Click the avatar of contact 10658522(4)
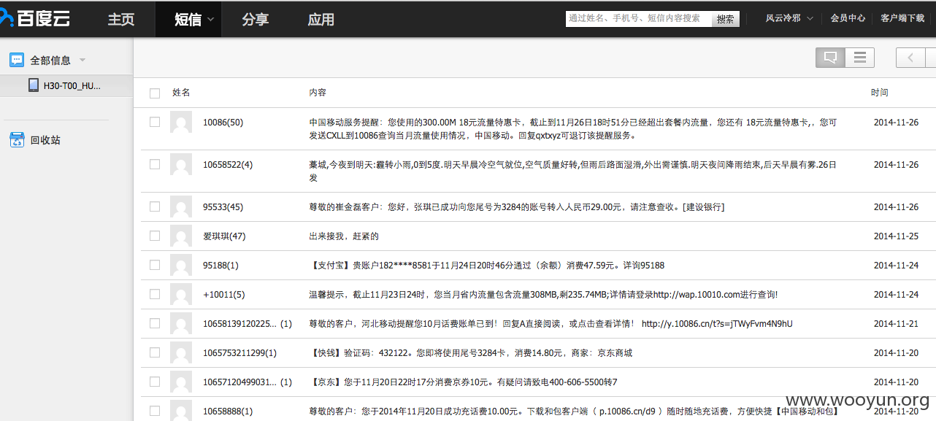936x421 pixels. point(181,165)
